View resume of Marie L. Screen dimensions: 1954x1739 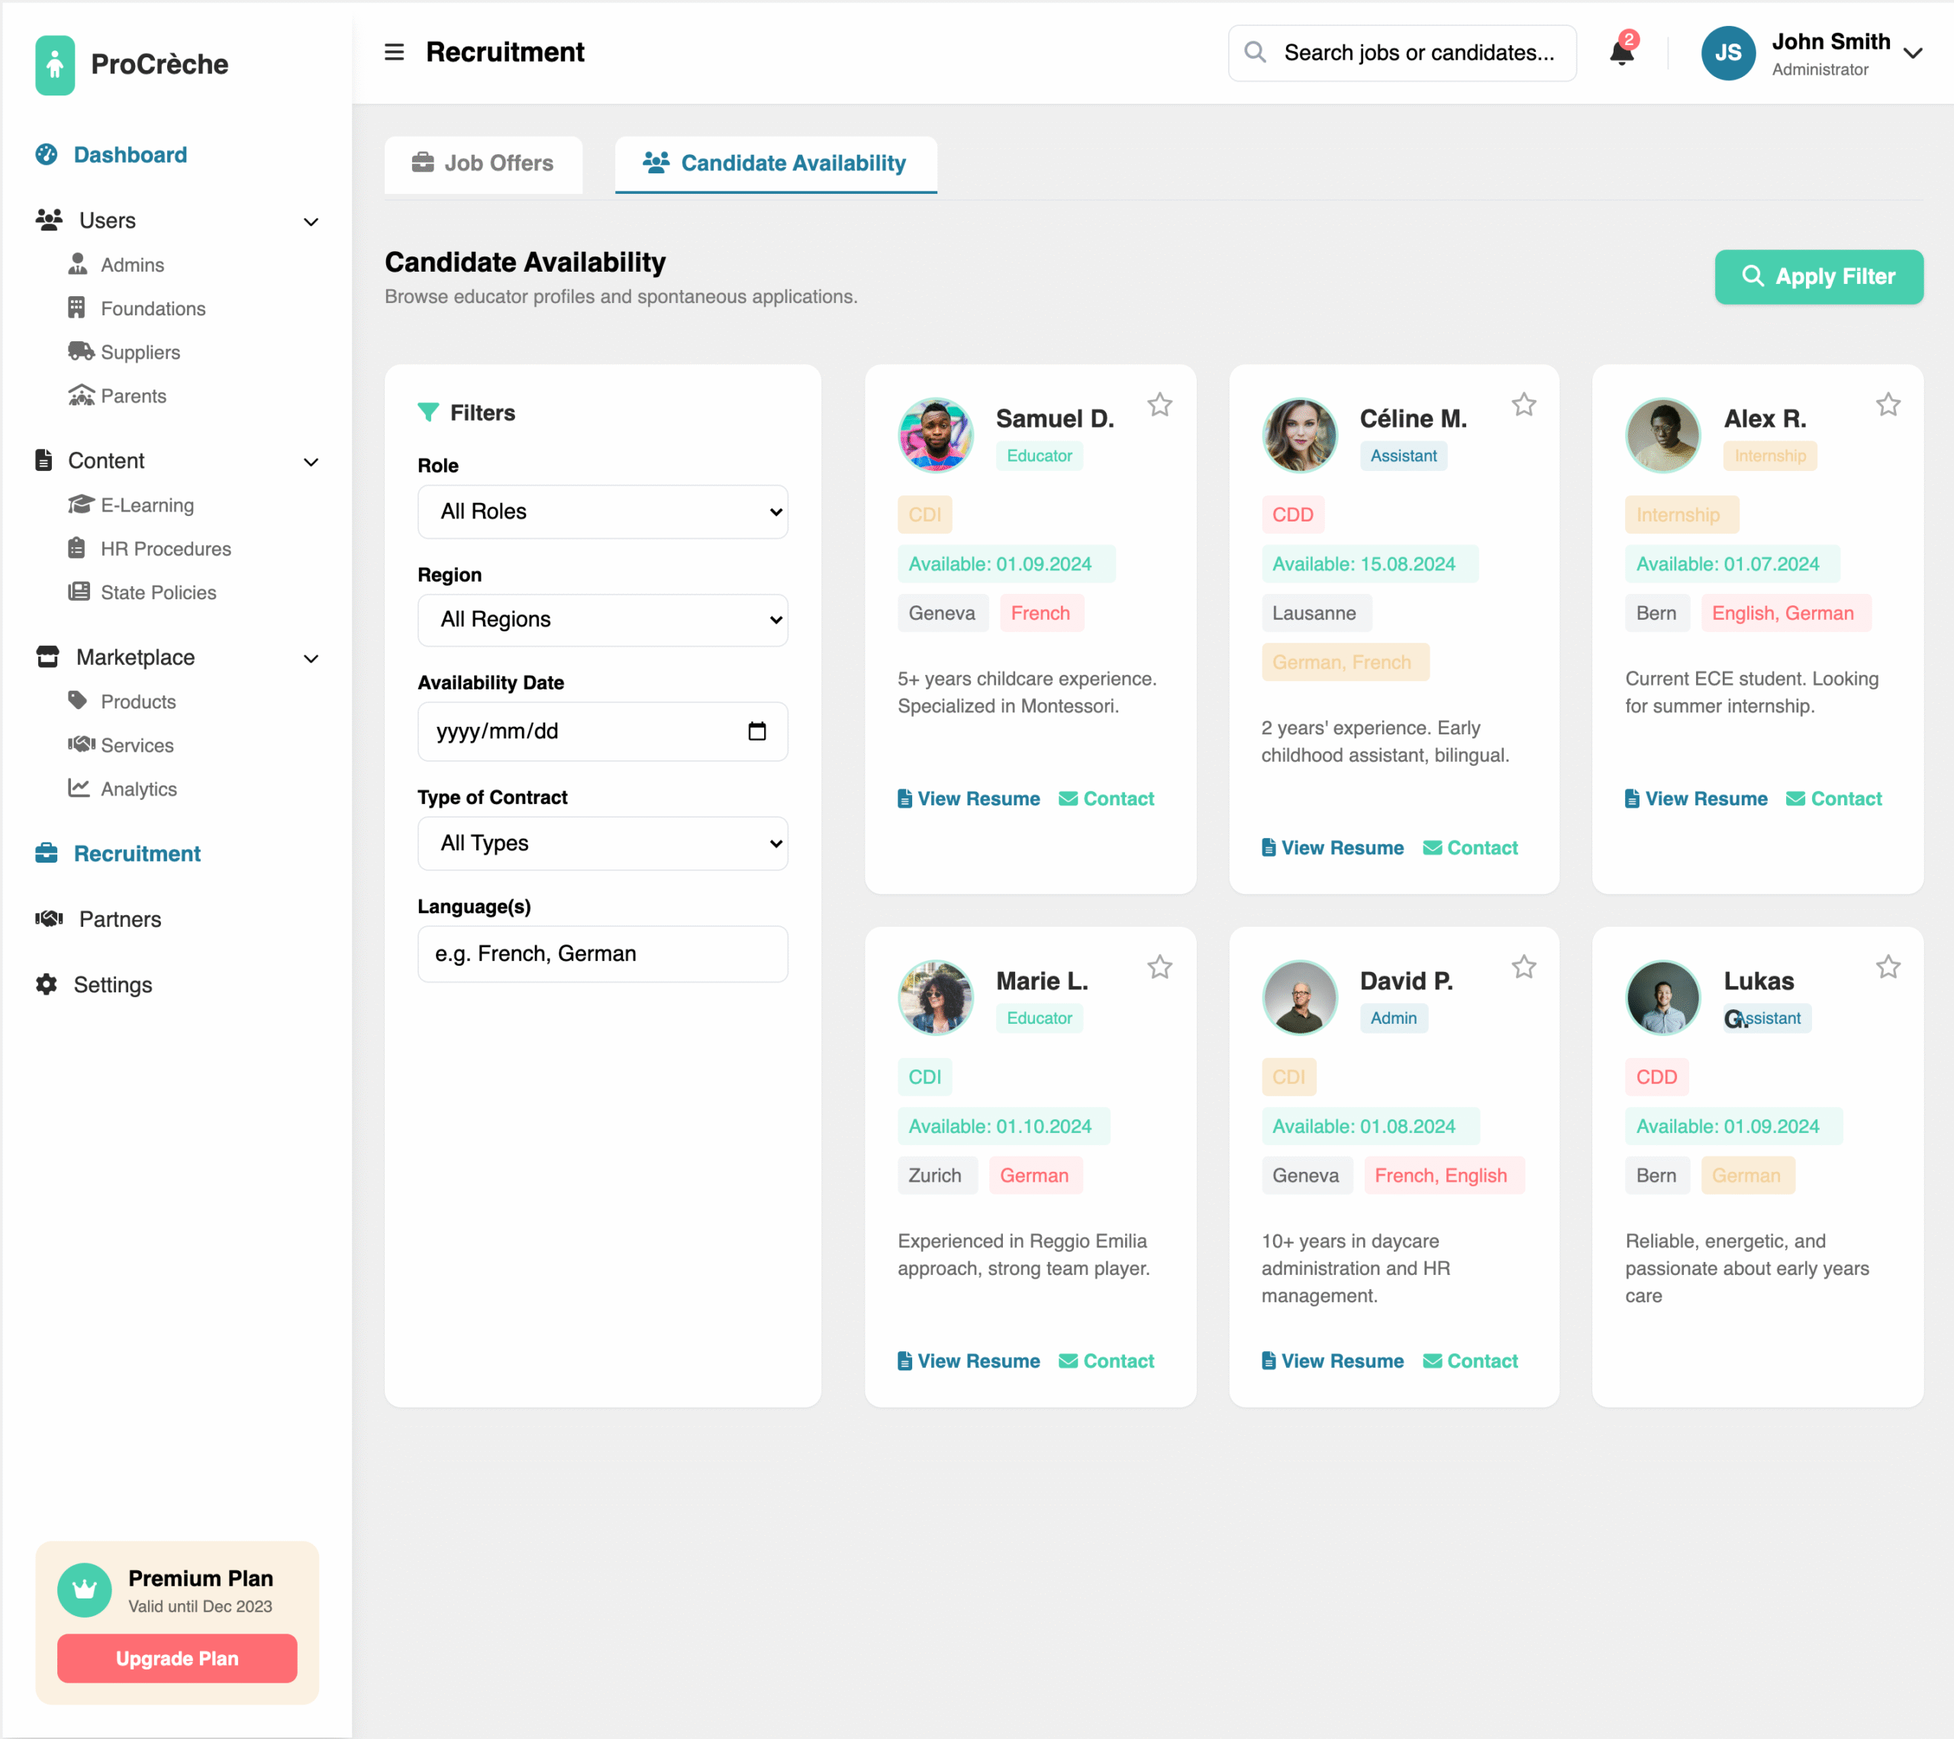tap(969, 1360)
